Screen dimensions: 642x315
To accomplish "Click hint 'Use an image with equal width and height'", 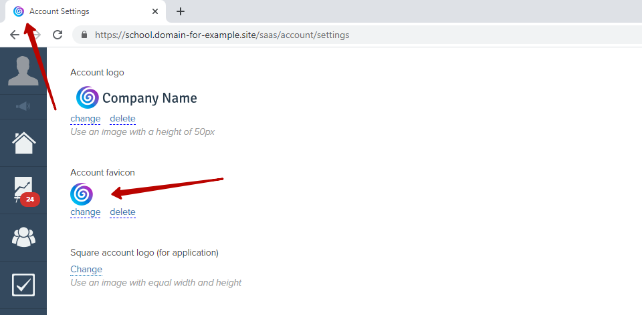I will pyautogui.click(x=156, y=282).
